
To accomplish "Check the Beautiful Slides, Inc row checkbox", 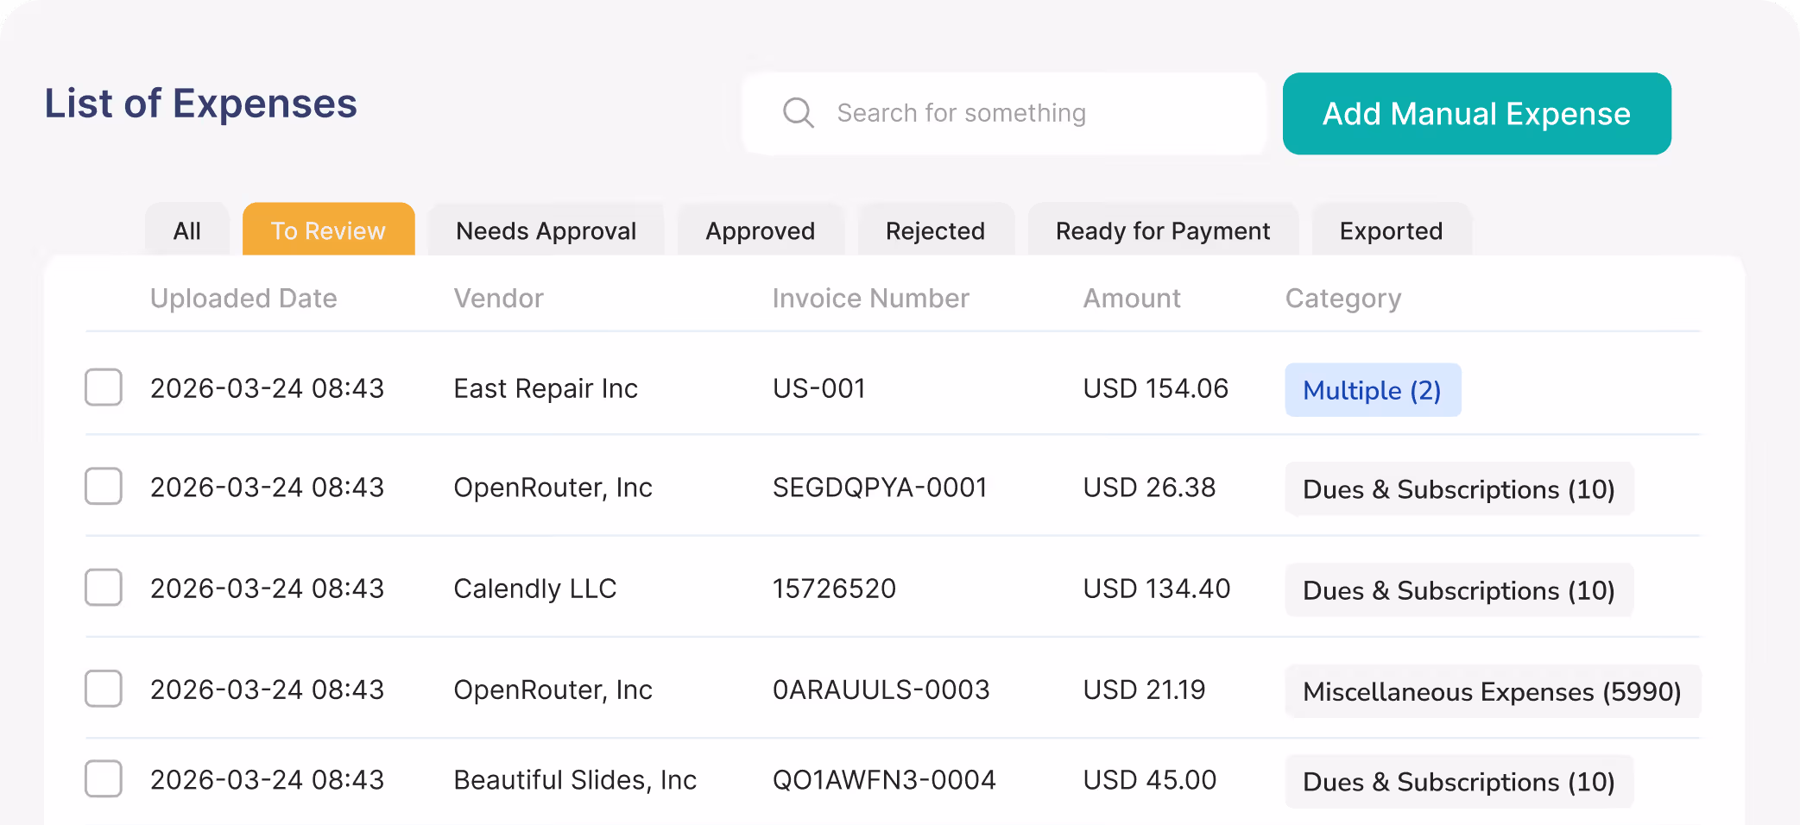I will [103, 779].
